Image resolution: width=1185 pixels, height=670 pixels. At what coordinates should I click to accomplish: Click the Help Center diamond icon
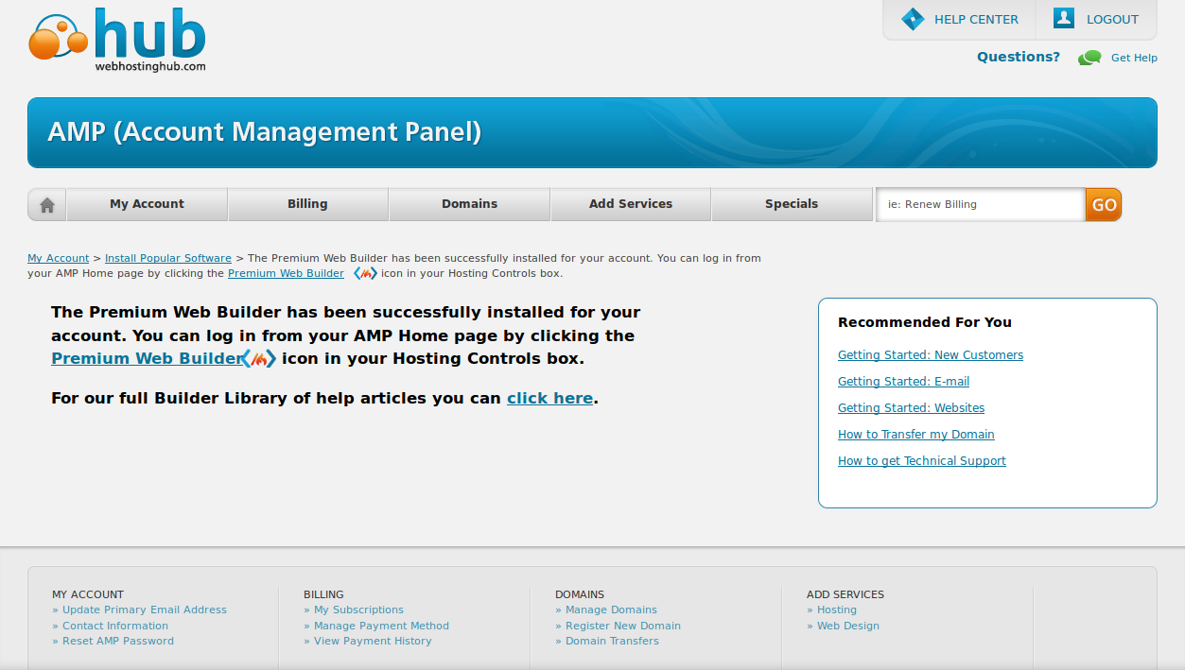912,19
